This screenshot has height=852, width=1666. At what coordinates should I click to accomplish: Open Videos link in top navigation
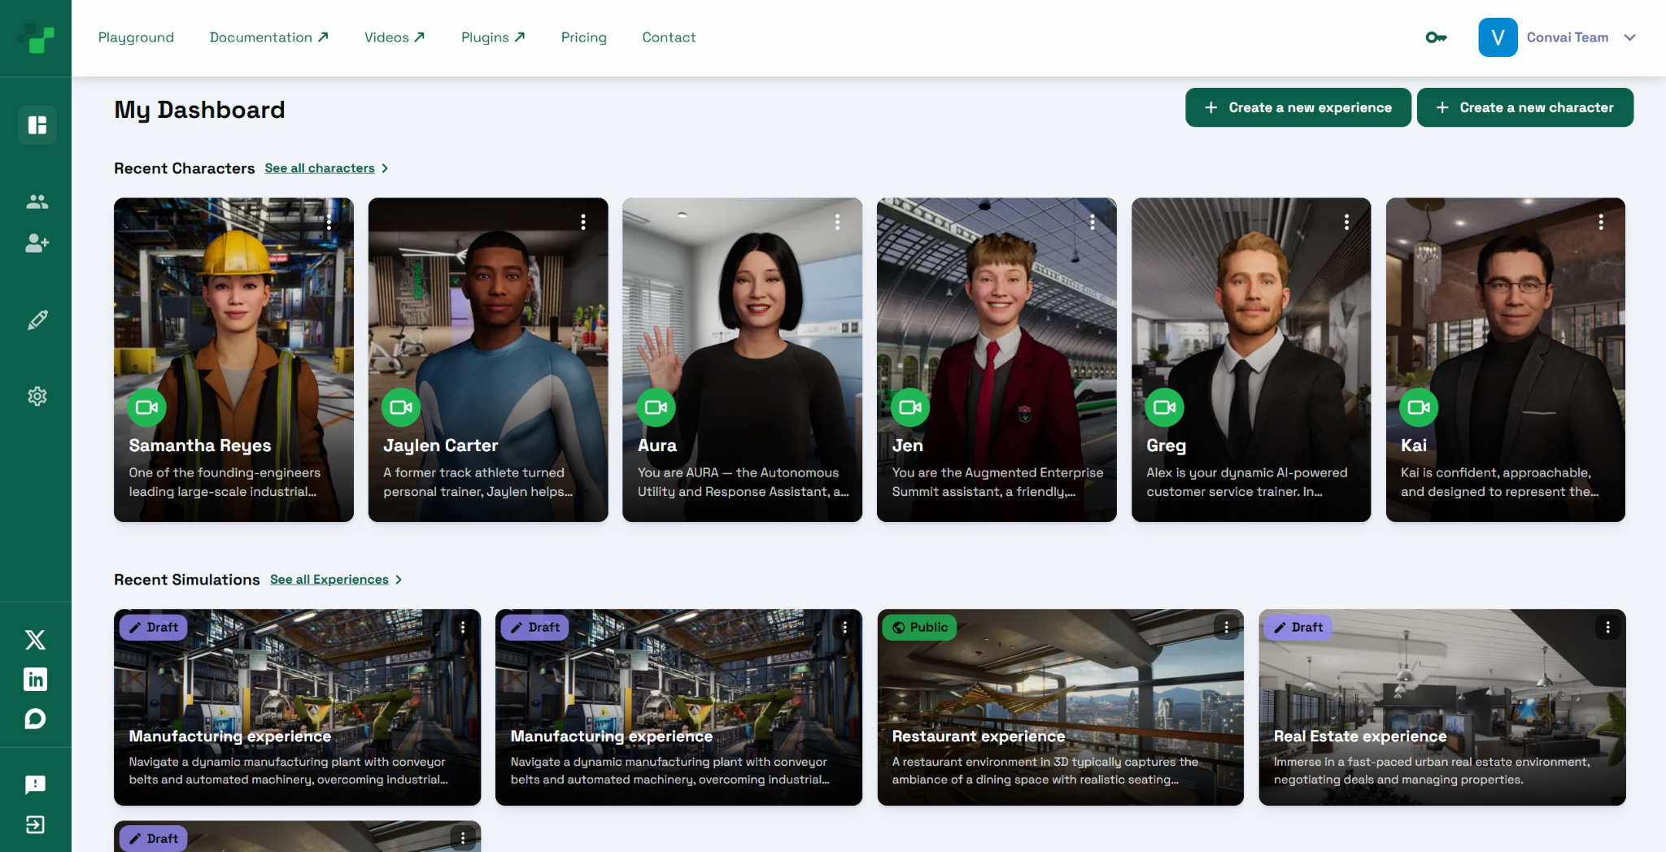click(x=395, y=37)
